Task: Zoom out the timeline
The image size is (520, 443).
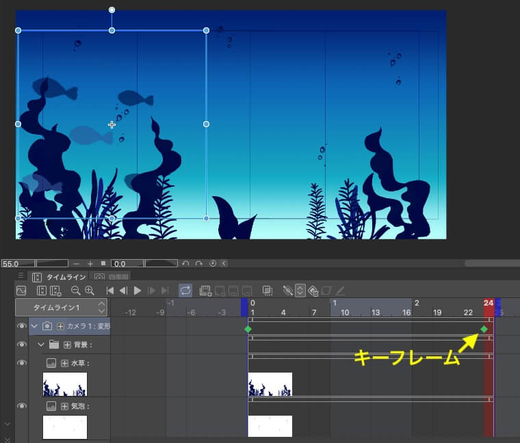Action: (76, 291)
